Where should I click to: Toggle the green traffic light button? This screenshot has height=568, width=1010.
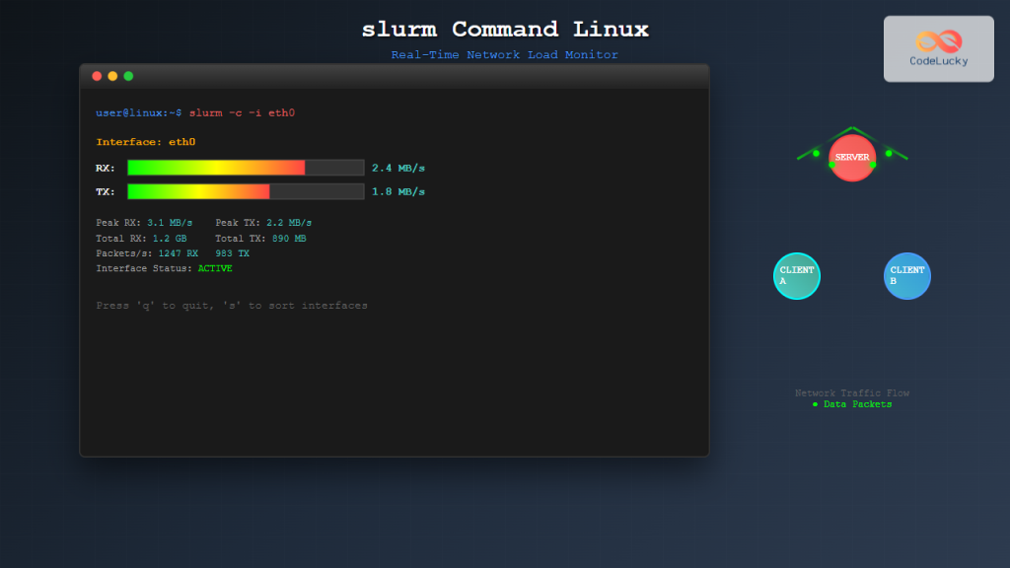(127, 75)
